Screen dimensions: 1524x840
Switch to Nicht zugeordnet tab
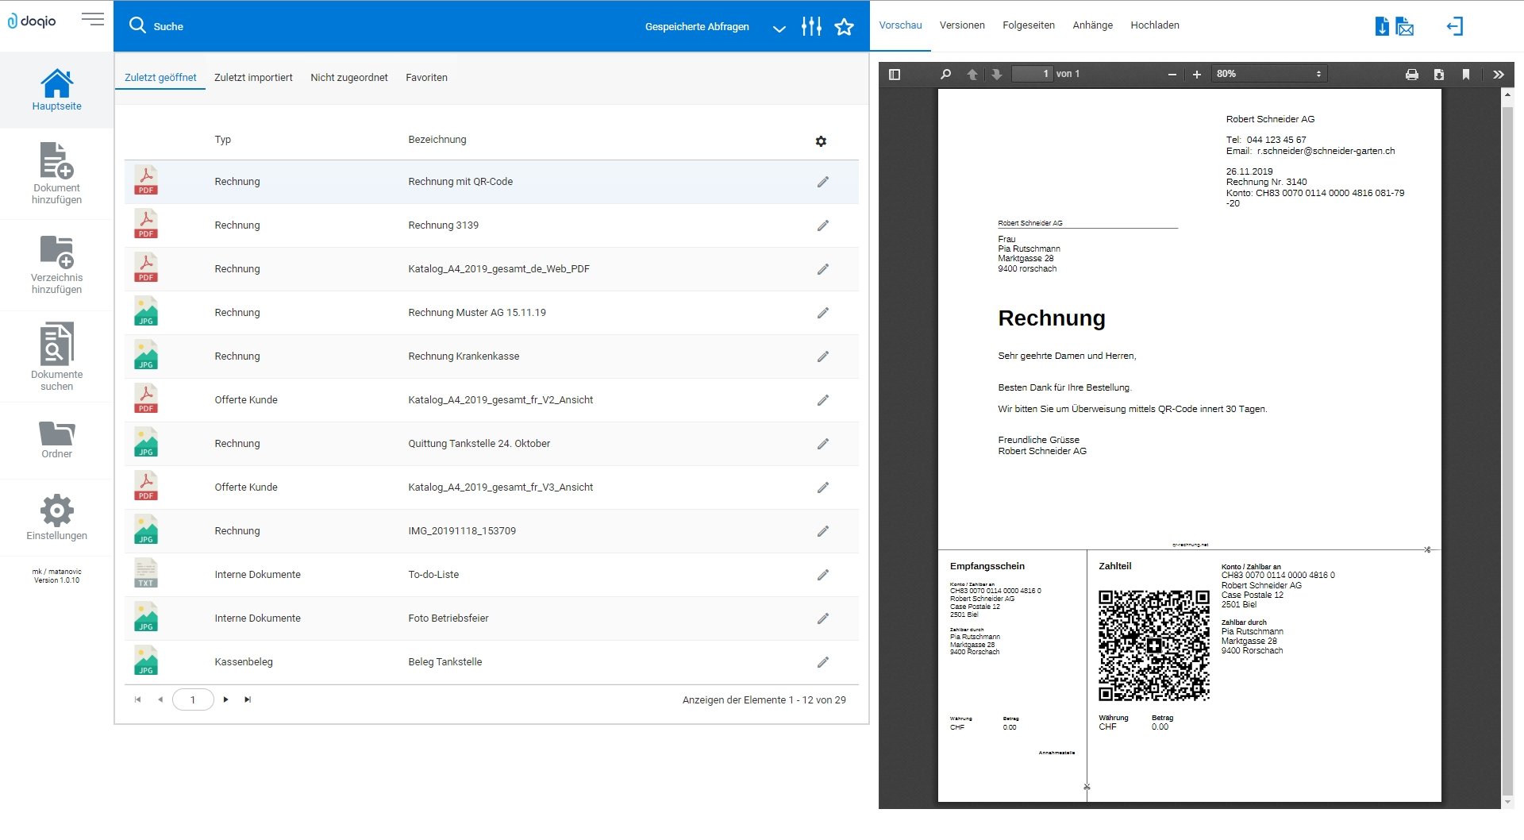(x=349, y=78)
